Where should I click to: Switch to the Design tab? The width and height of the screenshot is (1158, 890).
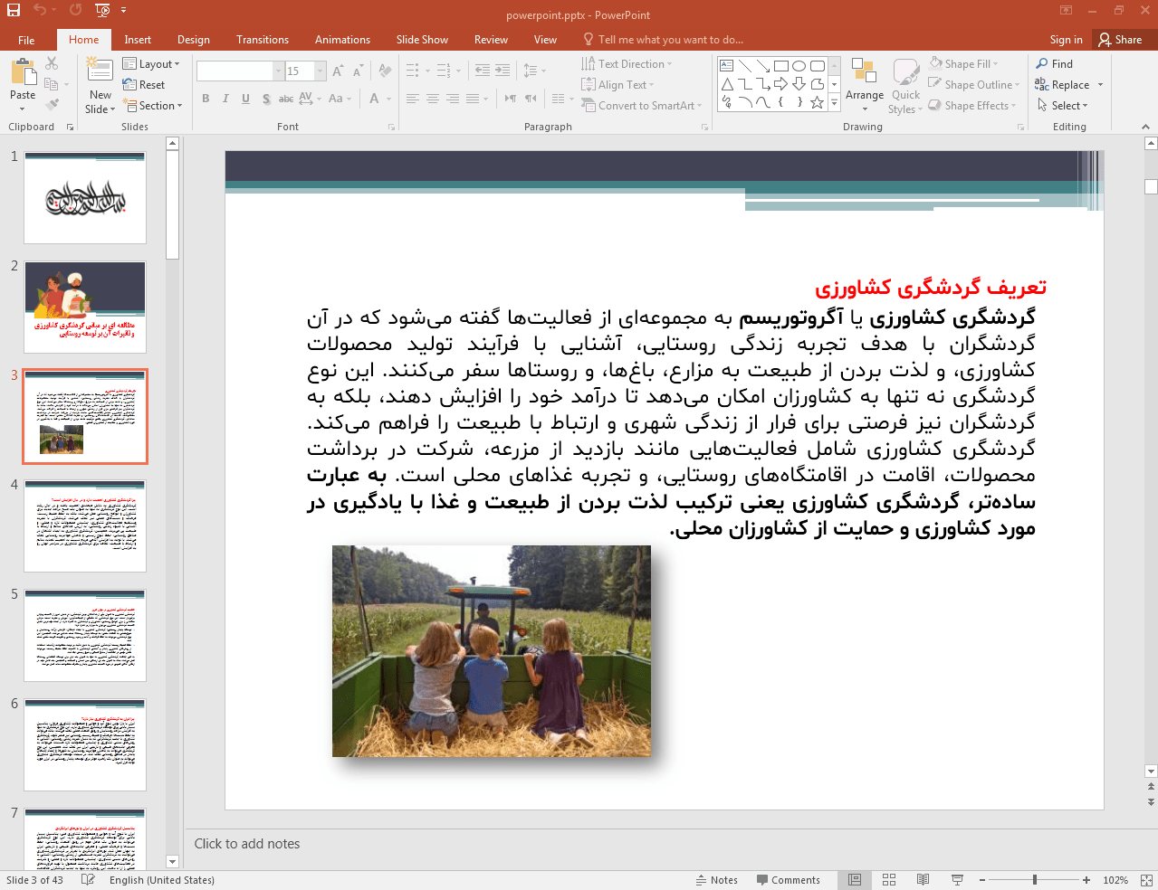193,40
